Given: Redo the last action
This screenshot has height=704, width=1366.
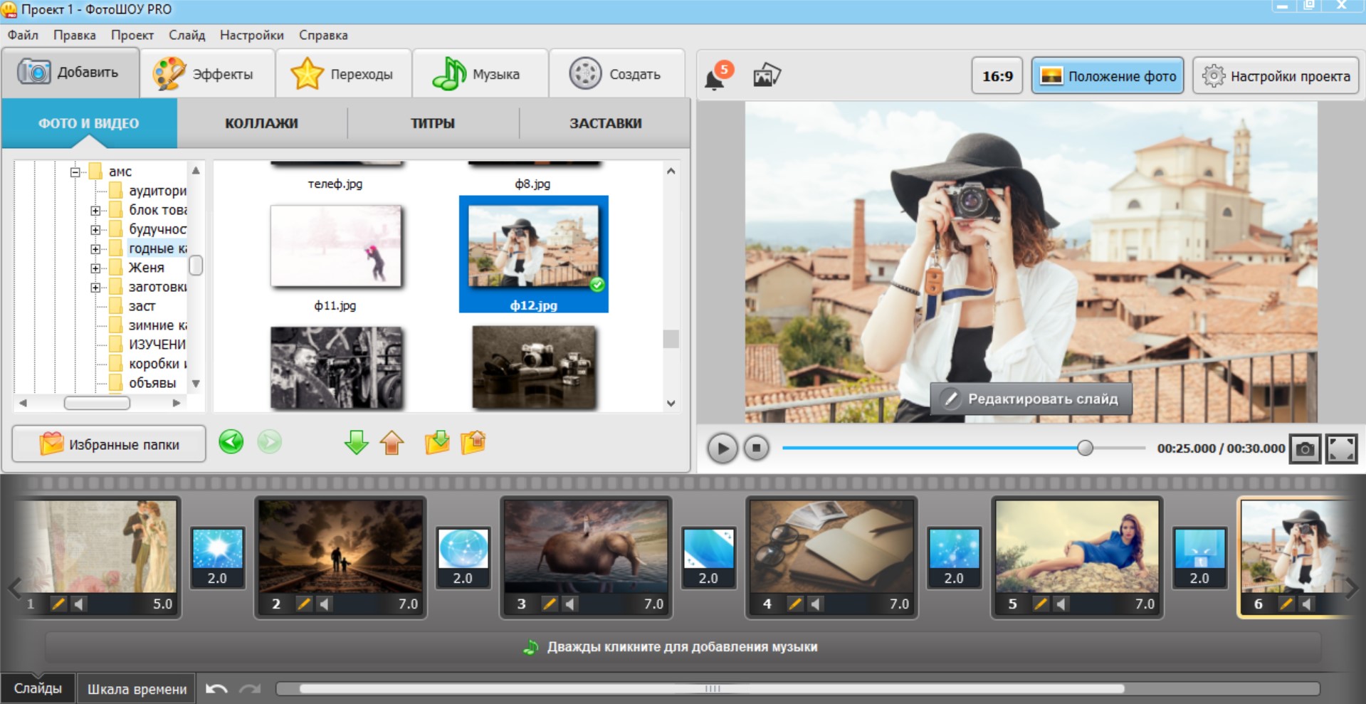Looking at the screenshot, I should pyautogui.click(x=250, y=688).
